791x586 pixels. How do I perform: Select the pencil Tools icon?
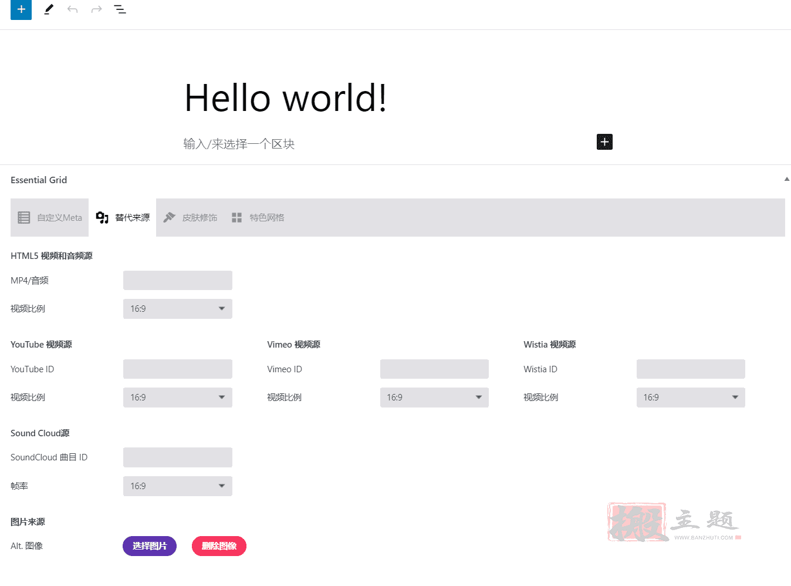point(49,9)
